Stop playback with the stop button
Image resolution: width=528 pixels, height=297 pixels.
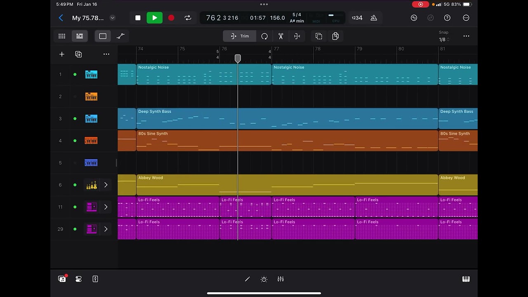[138, 18]
